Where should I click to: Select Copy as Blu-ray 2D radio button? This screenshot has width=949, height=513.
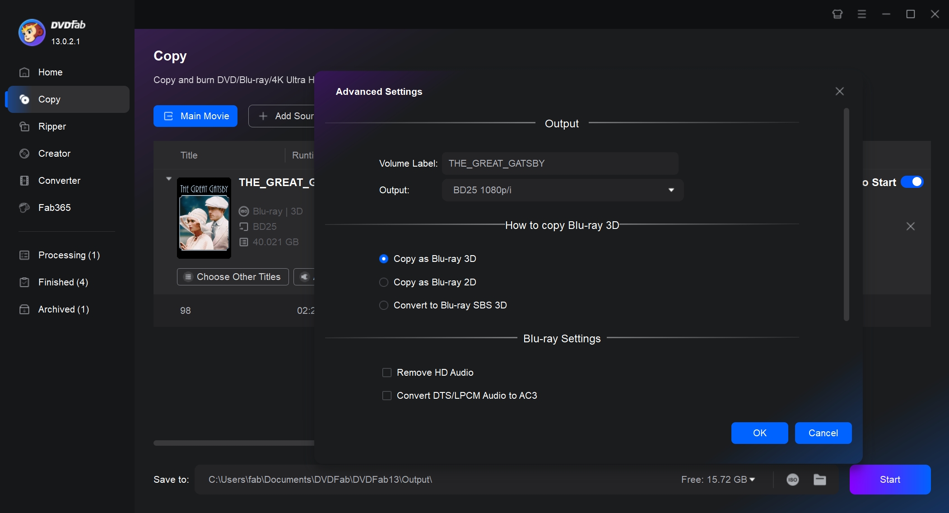click(383, 282)
